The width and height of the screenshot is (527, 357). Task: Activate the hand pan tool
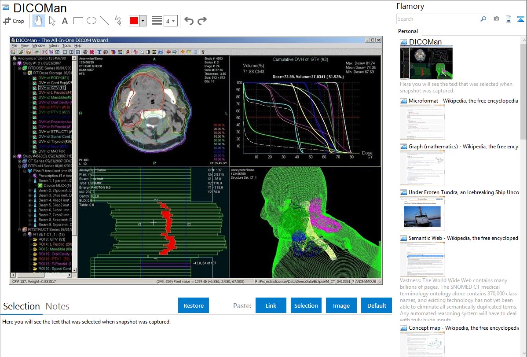(x=38, y=21)
